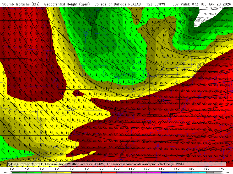The height and width of the screenshot is (174, 233).
Task: Click the '12Z ECMWF' model run text
Action: pos(156,4)
